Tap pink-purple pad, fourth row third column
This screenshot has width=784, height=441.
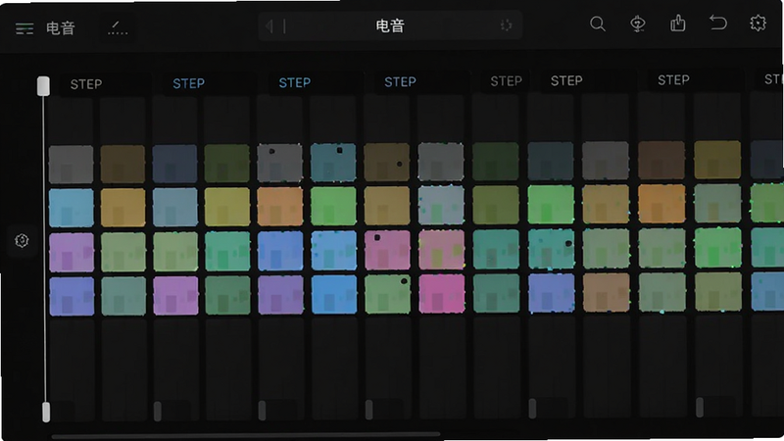click(x=175, y=296)
